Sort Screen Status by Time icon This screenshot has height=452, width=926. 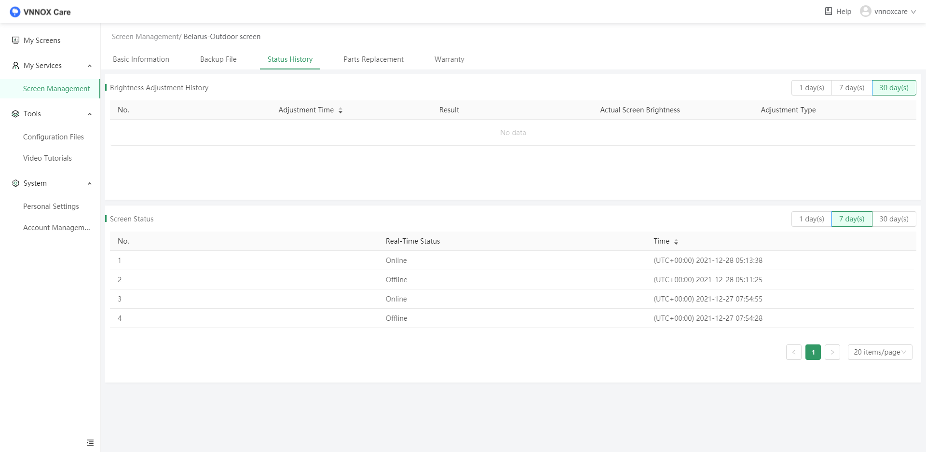click(x=676, y=242)
